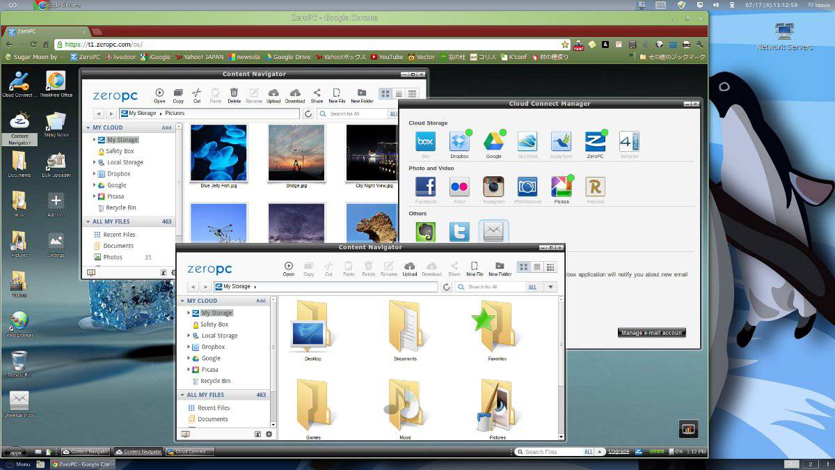Click Copy in the Pictures Content Navigator toolbar
835x470 pixels.
pyautogui.click(x=178, y=95)
